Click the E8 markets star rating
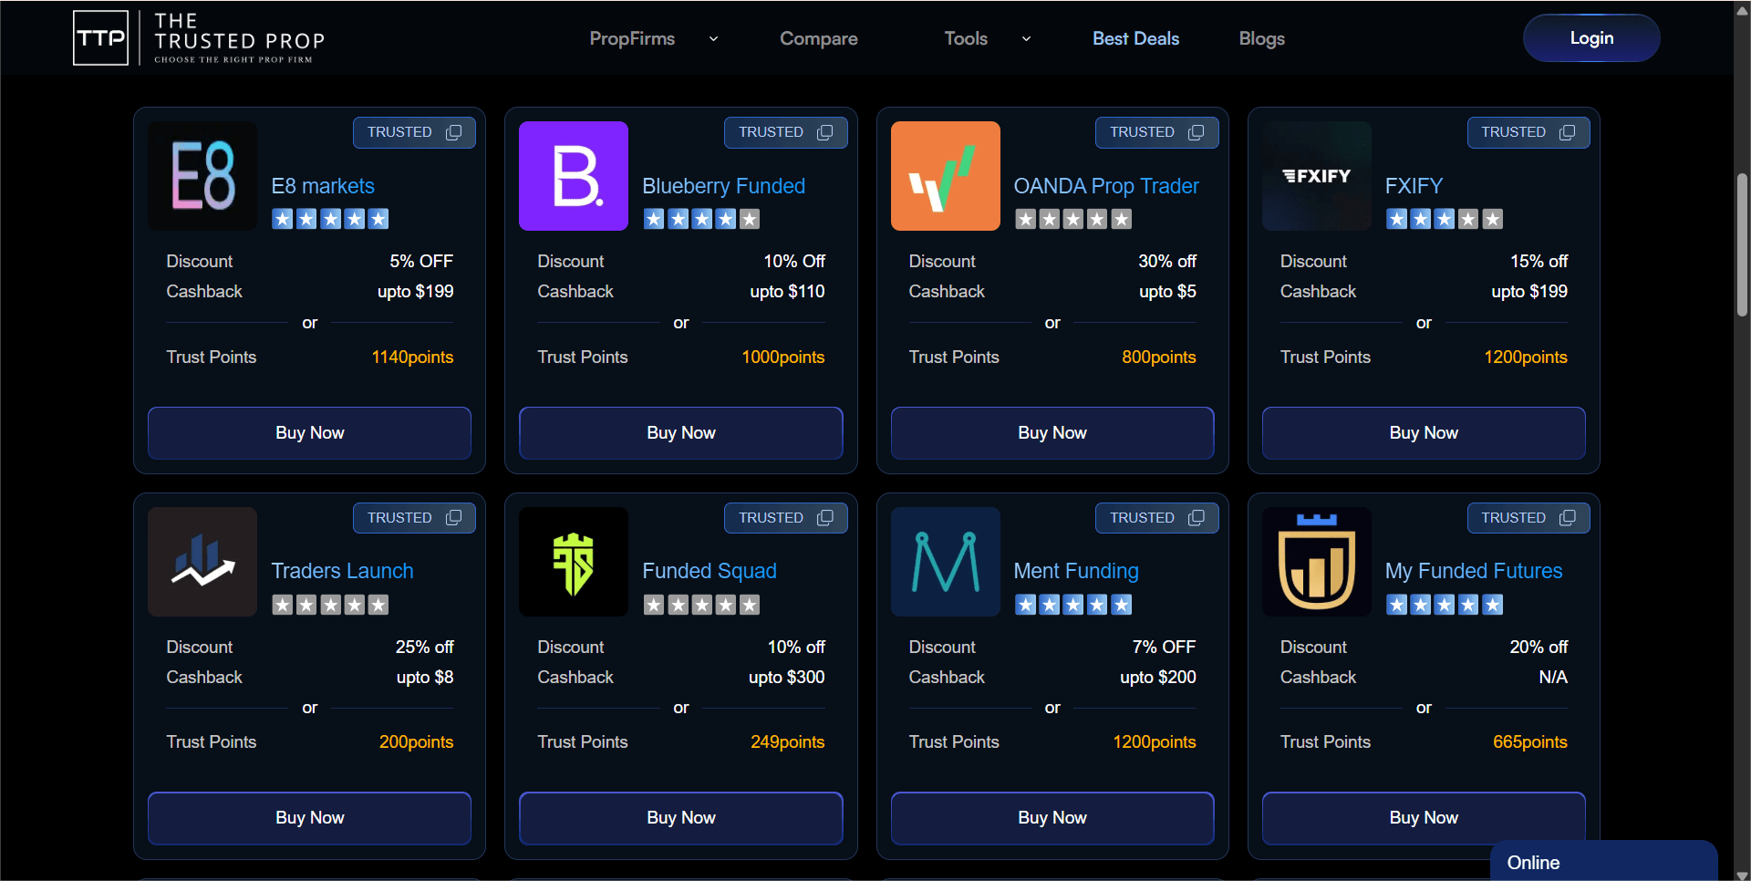Screen dimensions: 1751x881 [x=330, y=219]
